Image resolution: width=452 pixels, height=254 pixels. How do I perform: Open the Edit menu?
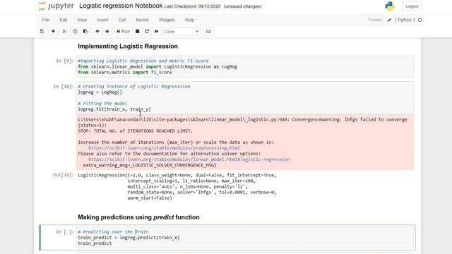click(x=64, y=20)
